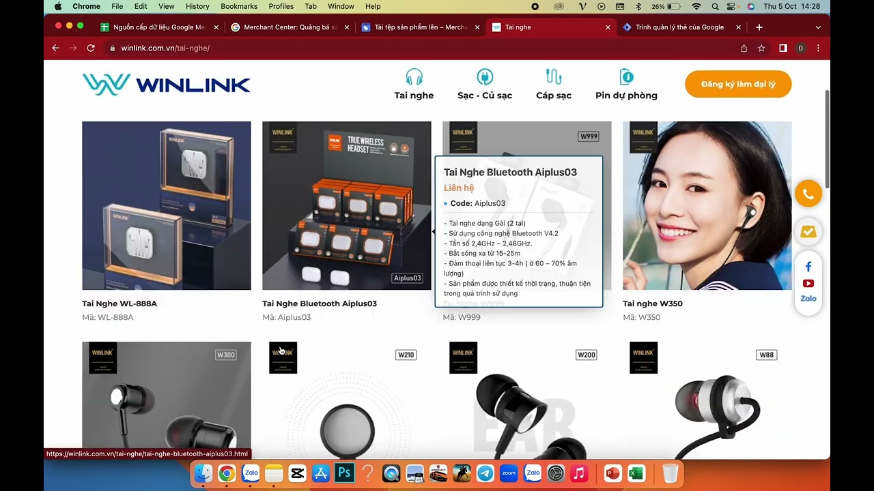Click the Đăng ký làm đại lý button

click(738, 84)
